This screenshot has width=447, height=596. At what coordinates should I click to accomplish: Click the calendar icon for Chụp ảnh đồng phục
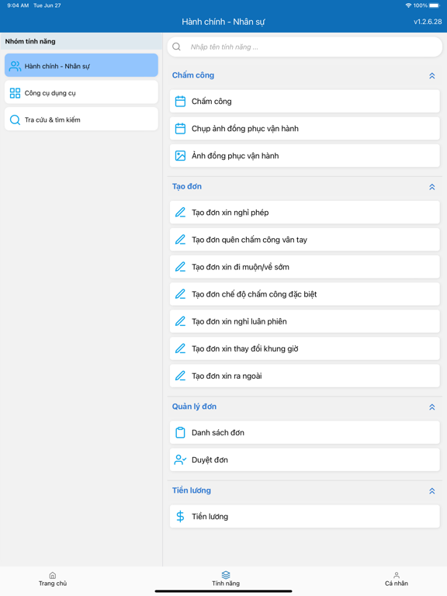click(180, 129)
